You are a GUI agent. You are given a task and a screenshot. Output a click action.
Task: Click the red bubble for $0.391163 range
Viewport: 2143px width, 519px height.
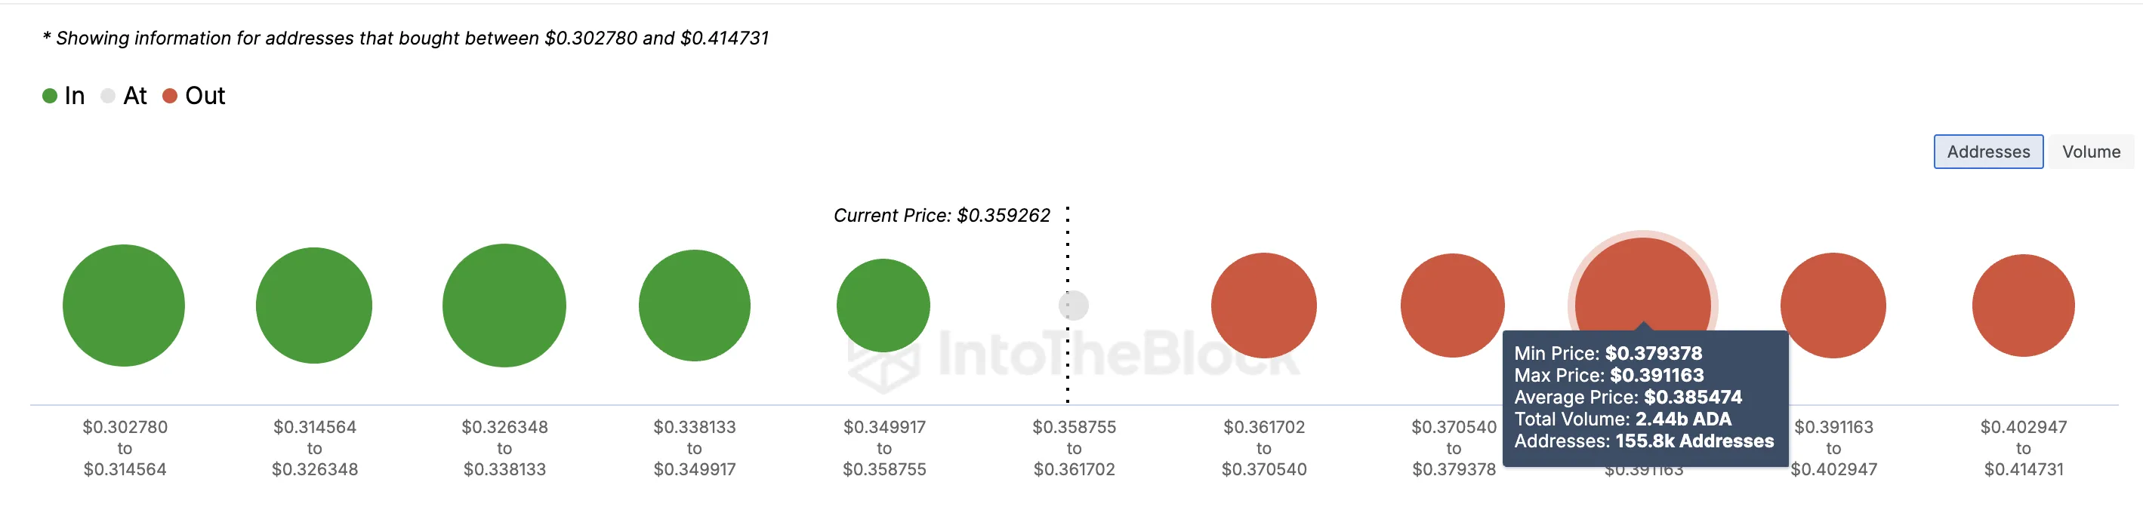click(x=1833, y=306)
